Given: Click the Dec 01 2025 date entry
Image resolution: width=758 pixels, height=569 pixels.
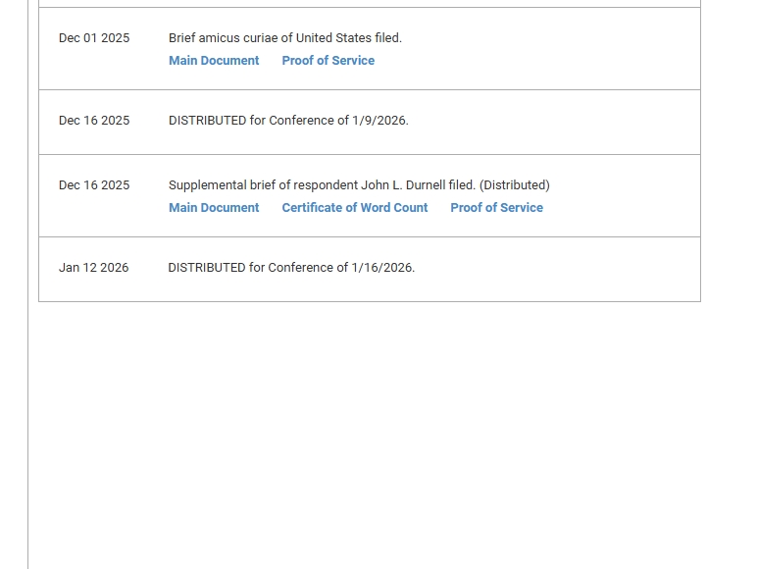Looking at the screenshot, I should tap(94, 38).
